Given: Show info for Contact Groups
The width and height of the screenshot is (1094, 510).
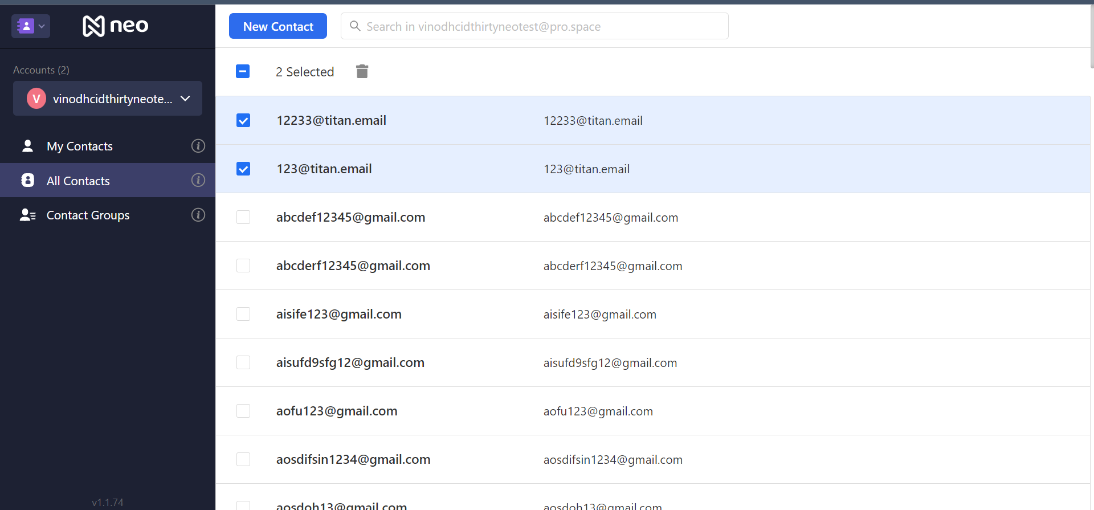Looking at the screenshot, I should coord(198,215).
